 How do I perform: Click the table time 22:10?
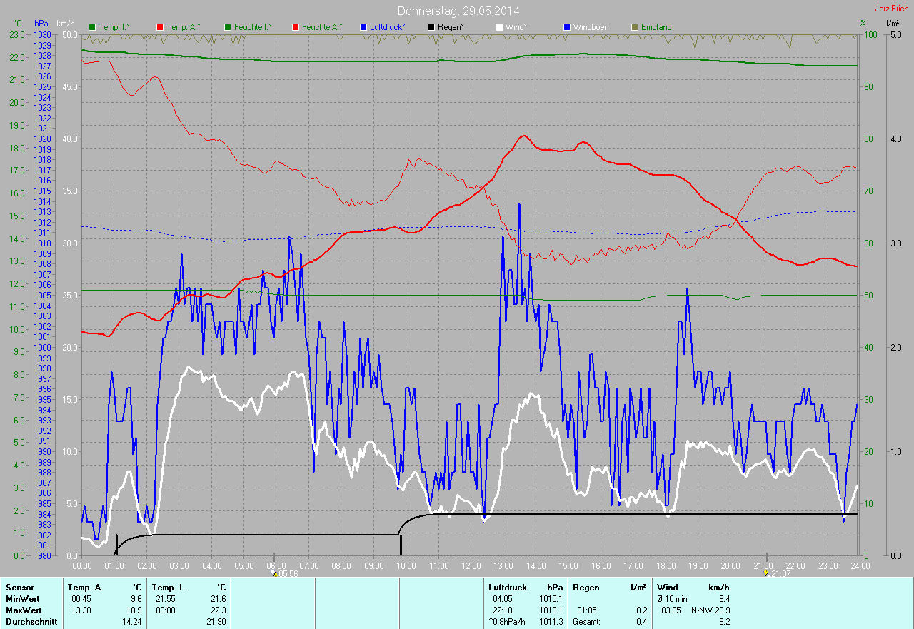click(503, 610)
